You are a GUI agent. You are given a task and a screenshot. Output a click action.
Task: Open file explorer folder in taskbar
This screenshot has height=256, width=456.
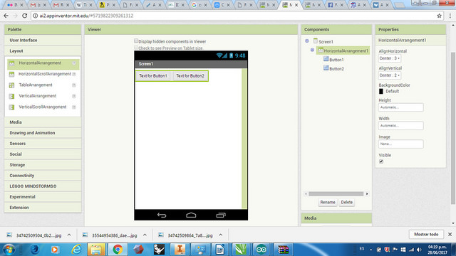coord(96,250)
